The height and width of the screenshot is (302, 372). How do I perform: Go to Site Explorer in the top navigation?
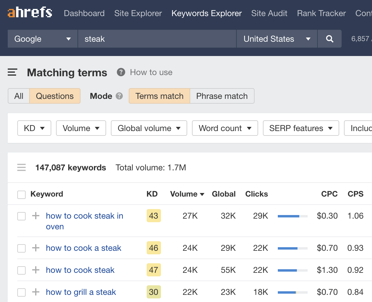pos(138,13)
